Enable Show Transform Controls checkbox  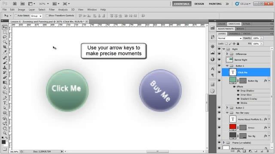47,15
